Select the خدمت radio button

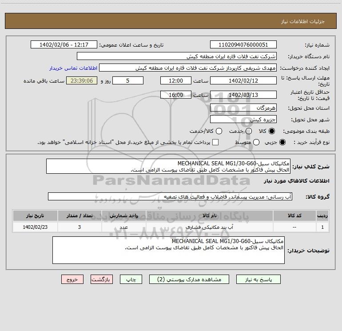point(249,131)
